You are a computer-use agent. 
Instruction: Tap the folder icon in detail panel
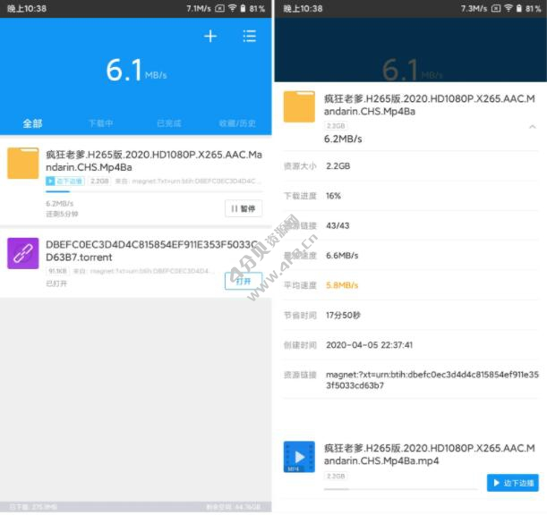[299, 106]
